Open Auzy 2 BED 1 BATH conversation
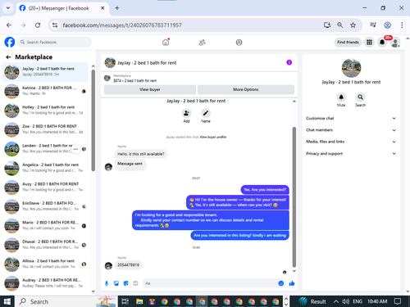Image resolution: width=410 pixels, height=307 pixels. (x=45, y=187)
